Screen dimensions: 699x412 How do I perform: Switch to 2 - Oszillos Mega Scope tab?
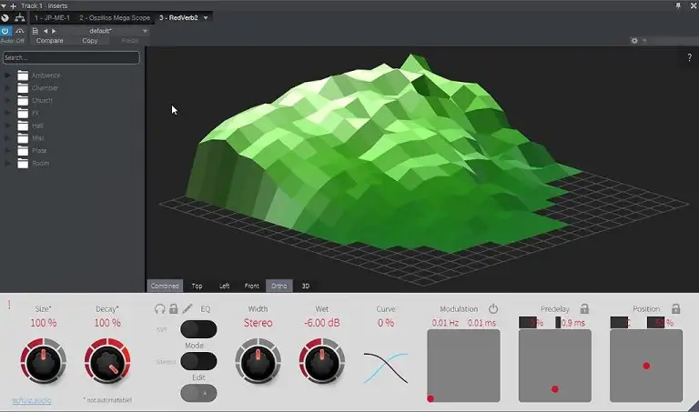click(x=115, y=18)
